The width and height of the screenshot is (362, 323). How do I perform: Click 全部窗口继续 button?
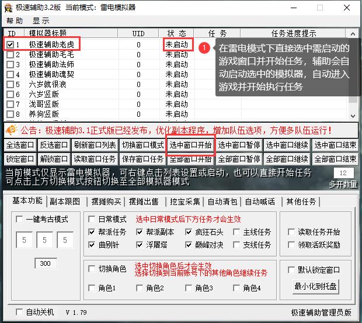[287, 159]
